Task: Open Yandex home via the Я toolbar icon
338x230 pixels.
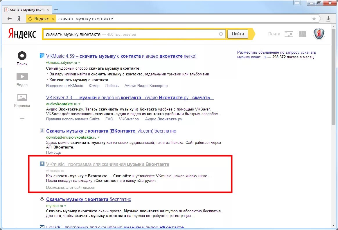Action: point(19,19)
